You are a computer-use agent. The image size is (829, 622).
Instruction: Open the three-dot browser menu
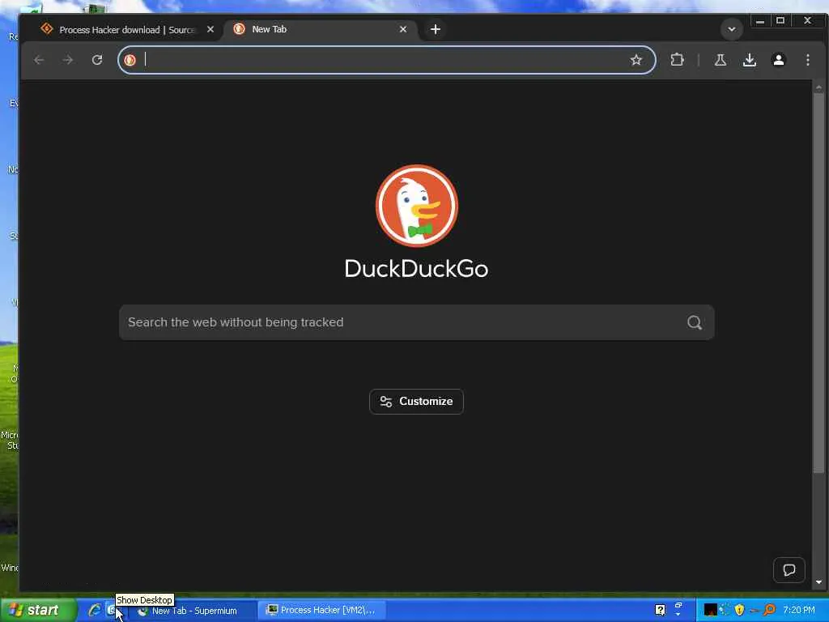[x=807, y=60]
